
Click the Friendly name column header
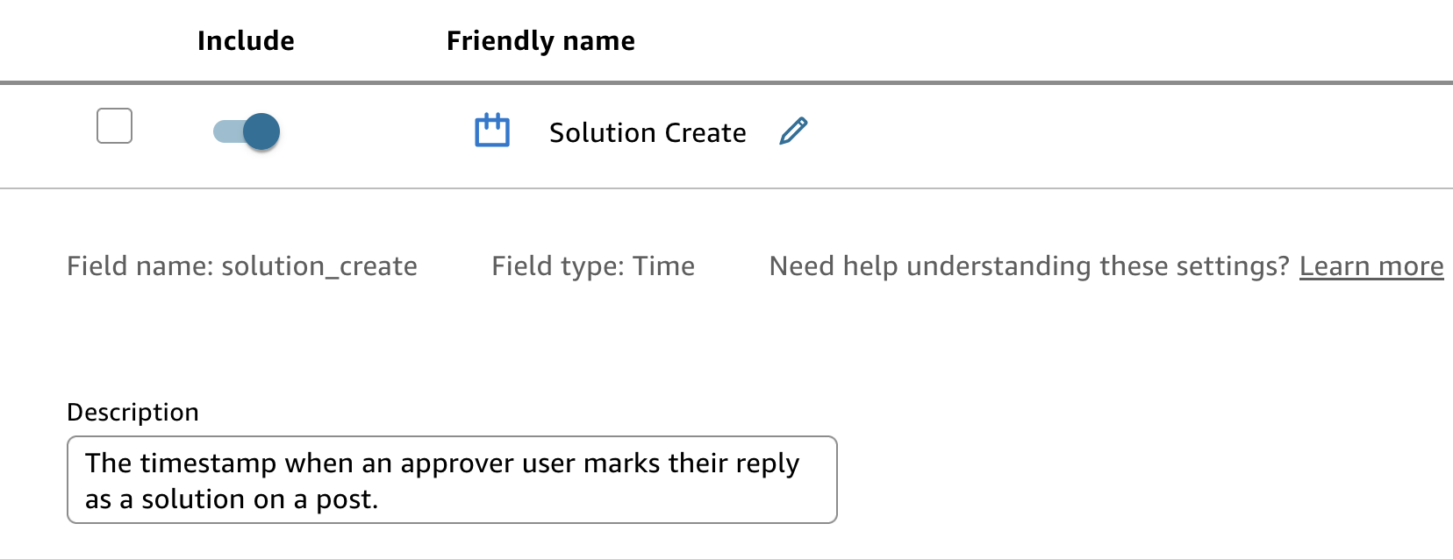(540, 40)
